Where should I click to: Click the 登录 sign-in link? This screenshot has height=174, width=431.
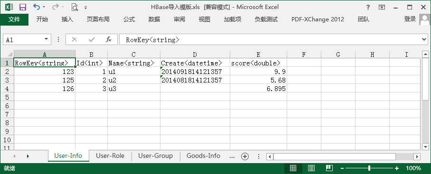pyautogui.click(x=410, y=19)
